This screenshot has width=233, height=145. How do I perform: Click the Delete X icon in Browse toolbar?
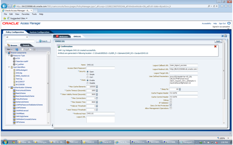pyautogui.click(x=34, y=49)
